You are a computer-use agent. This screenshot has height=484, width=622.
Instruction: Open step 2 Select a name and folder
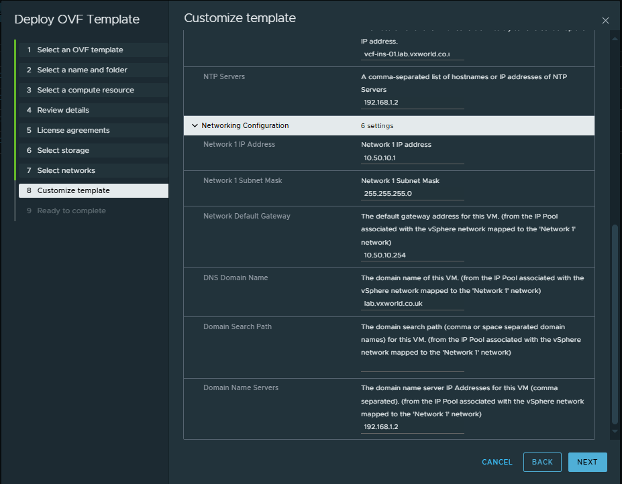(82, 70)
